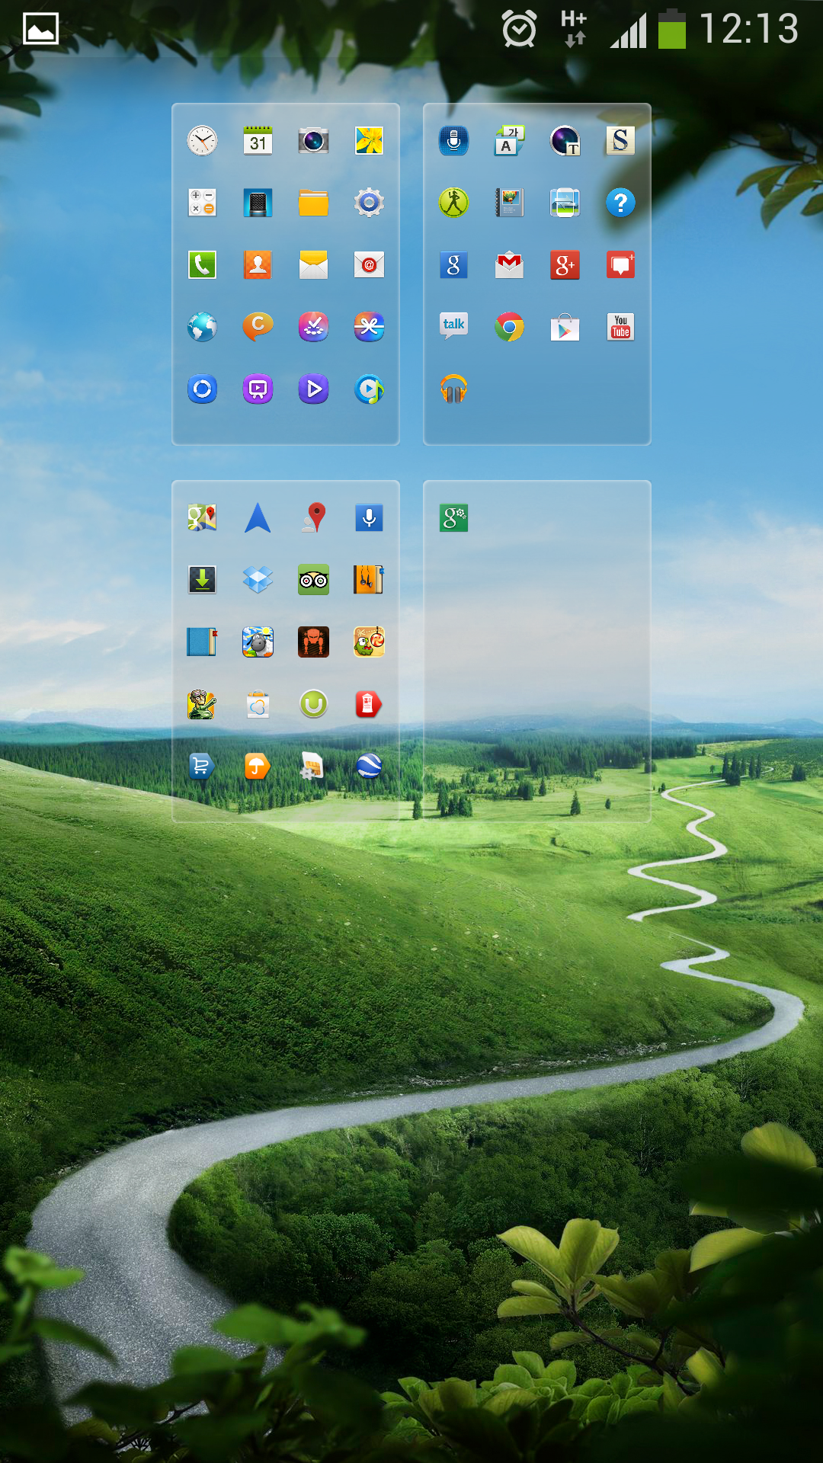Viewport: 823px width, 1463px height.
Task: Open the Settings gear icon
Action: (369, 203)
